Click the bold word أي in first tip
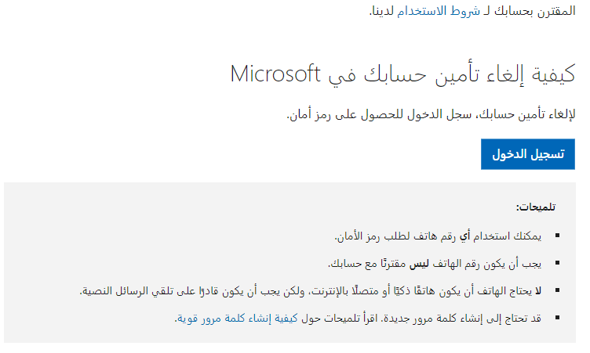Image resolution: width=590 pixels, height=353 pixels. (x=464, y=236)
